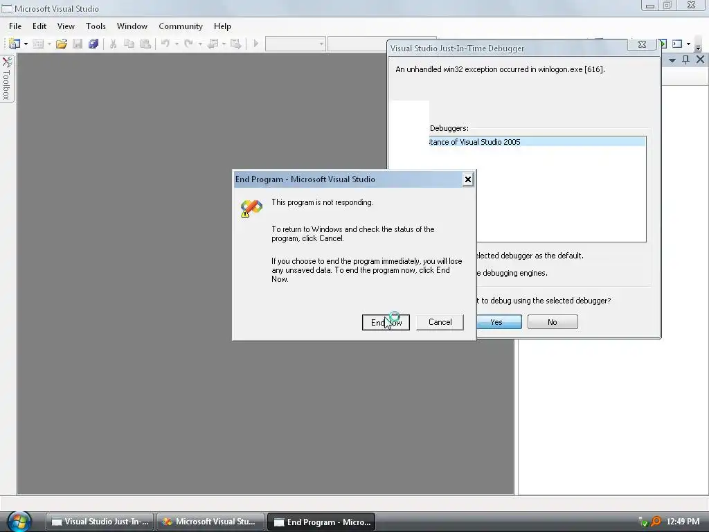Viewport: 709px width, 532px height.
Task: Open the Window menu
Action: pos(132,26)
